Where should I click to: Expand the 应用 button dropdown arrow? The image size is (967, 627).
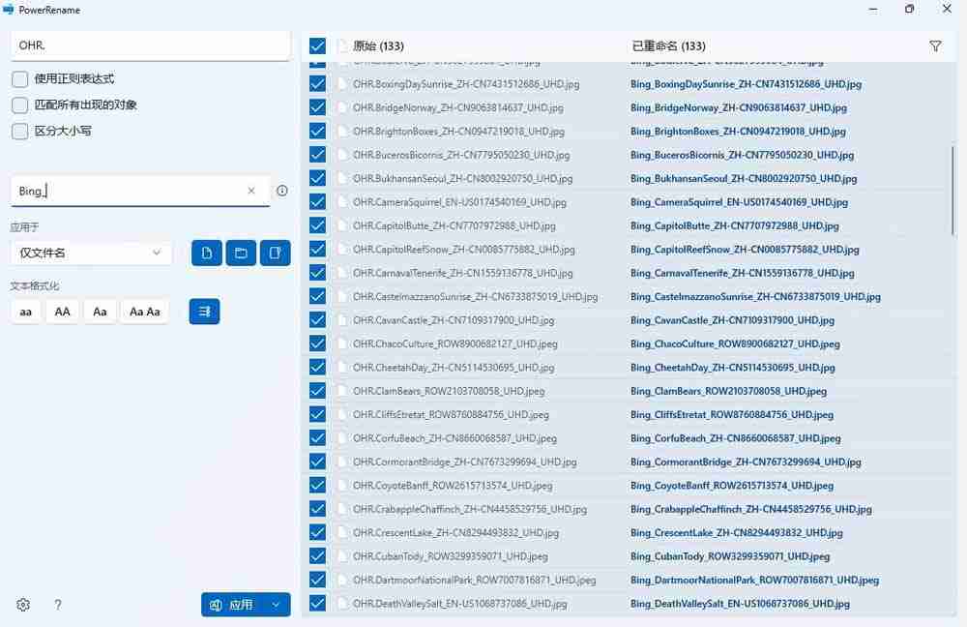pos(277,605)
